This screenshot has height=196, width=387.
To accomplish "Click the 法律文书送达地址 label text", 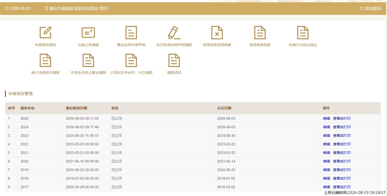I will point(303,45).
